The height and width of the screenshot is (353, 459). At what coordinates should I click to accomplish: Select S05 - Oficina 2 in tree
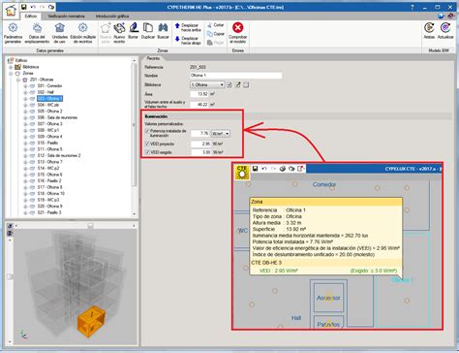(49, 112)
